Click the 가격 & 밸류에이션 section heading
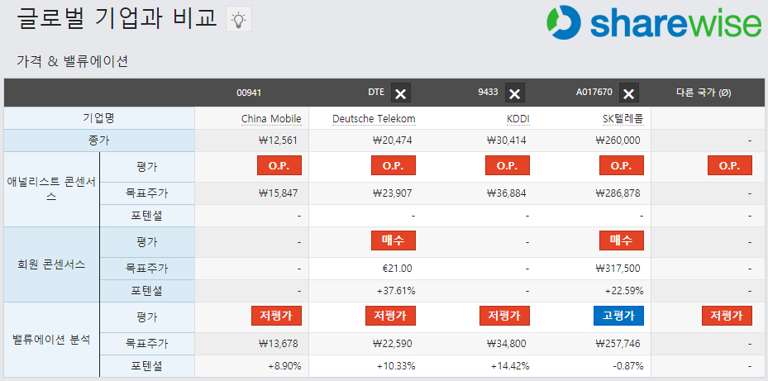 (x=72, y=61)
